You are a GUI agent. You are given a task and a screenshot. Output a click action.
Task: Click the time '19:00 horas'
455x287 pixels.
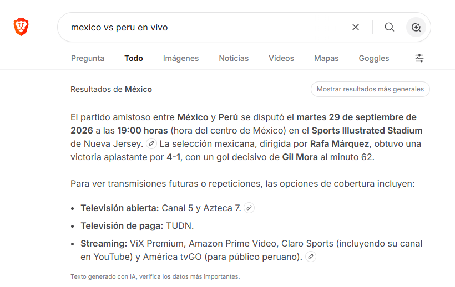coord(143,130)
